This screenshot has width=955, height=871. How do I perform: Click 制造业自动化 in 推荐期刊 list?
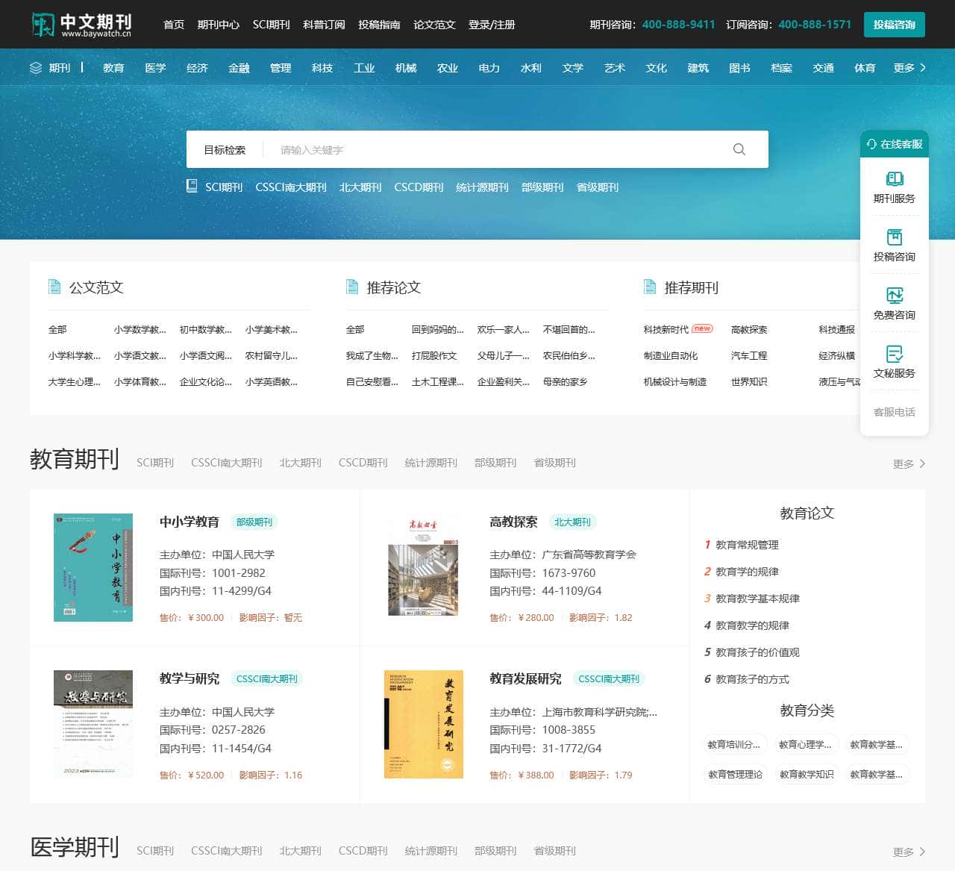(671, 355)
